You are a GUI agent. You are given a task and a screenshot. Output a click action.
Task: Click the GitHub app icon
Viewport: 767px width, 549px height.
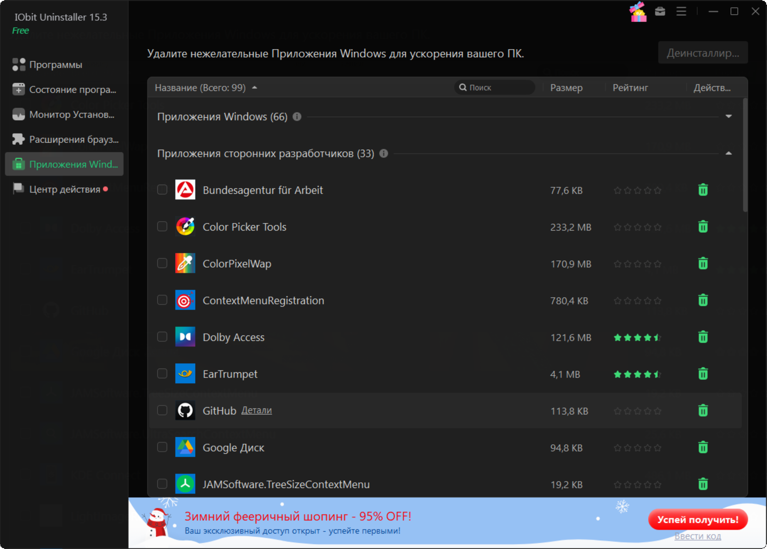(185, 411)
